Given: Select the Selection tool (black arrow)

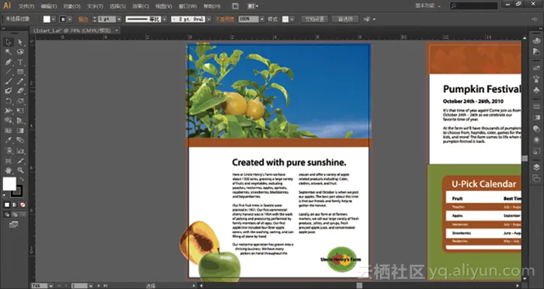Looking at the screenshot, I should [9, 42].
